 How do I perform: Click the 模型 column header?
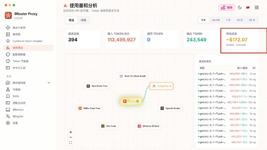pyautogui.click(x=202, y=68)
